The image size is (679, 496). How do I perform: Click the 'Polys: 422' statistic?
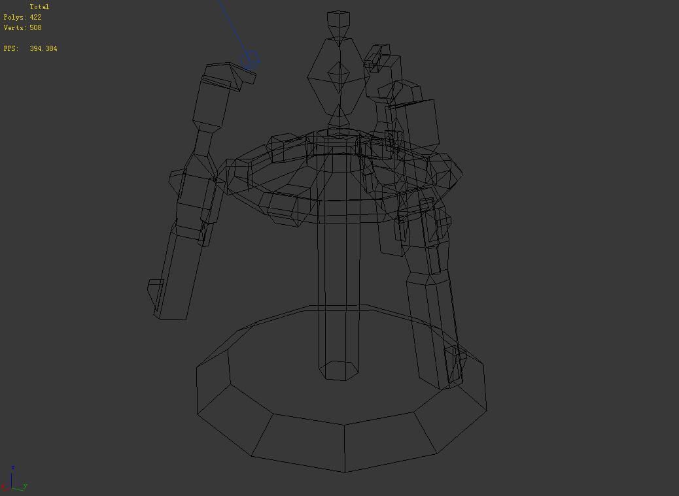tap(22, 17)
